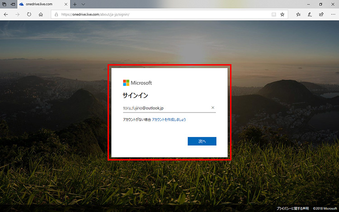
Task: Minimize the browser window
Action: click(309, 4)
